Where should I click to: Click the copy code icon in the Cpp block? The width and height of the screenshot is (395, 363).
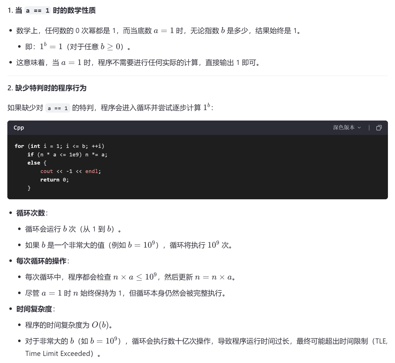pos(379,128)
